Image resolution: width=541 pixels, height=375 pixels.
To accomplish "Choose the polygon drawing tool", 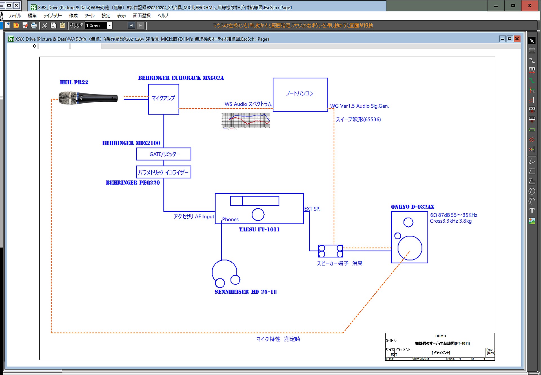I will 532,181.
